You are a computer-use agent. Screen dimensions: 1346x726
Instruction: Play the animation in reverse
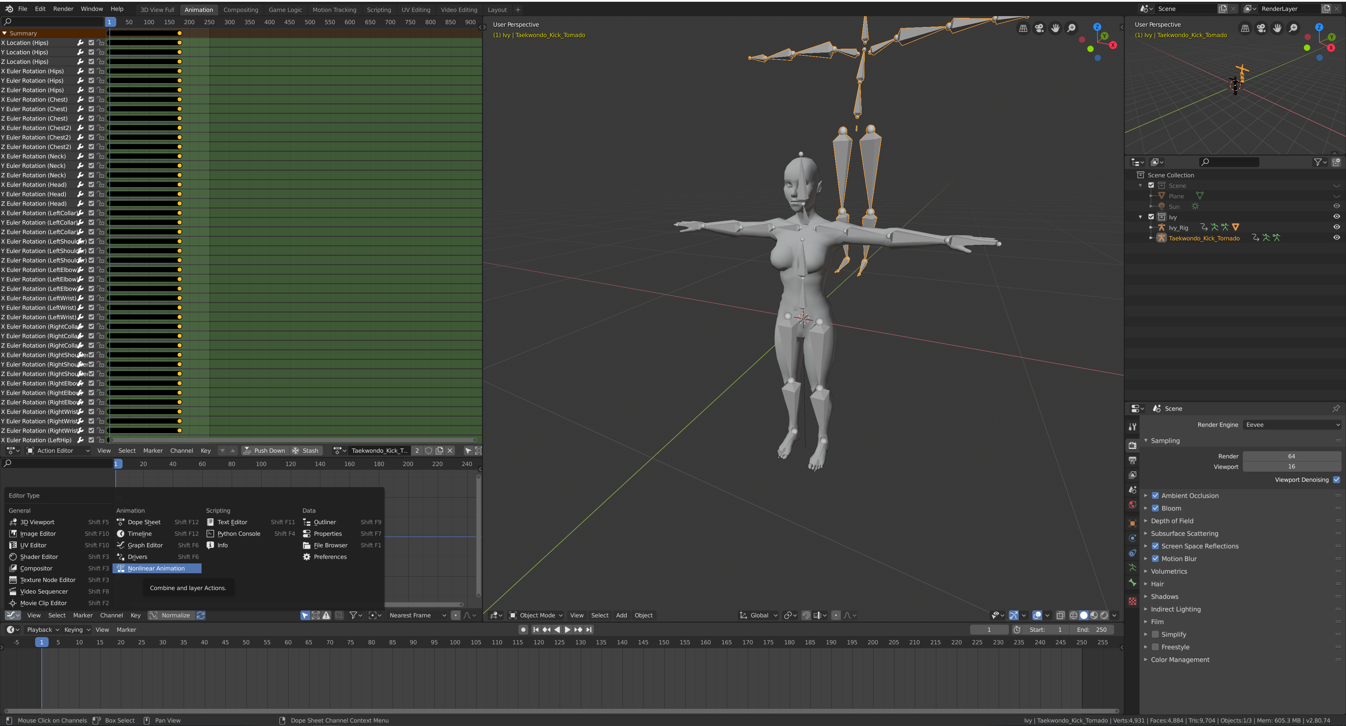[x=557, y=630]
